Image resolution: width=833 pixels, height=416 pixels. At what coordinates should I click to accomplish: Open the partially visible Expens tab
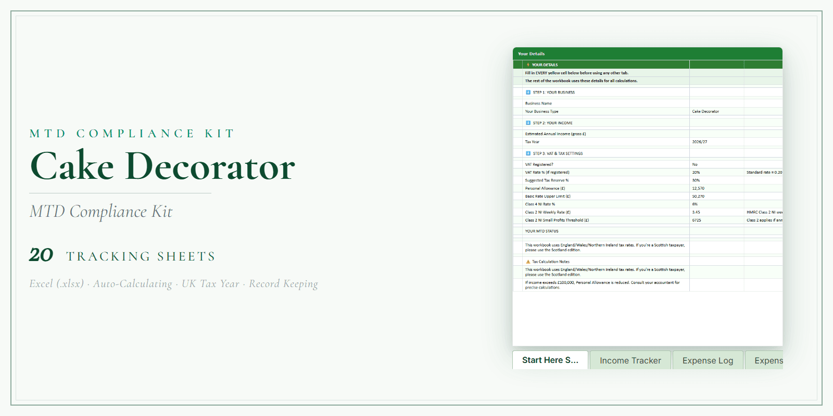click(x=768, y=360)
